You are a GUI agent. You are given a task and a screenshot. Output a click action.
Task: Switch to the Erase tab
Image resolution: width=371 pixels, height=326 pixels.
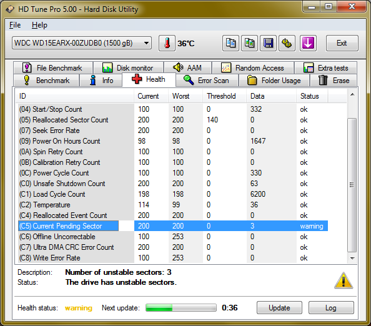pyautogui.click(x=334, y=80)
